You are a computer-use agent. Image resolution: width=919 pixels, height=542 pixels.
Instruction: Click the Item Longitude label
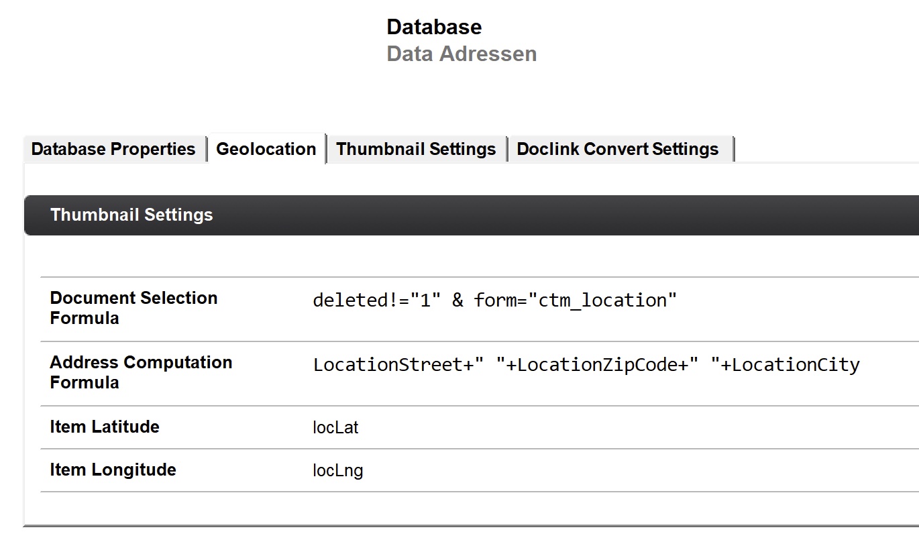click(x=113, y=470)
